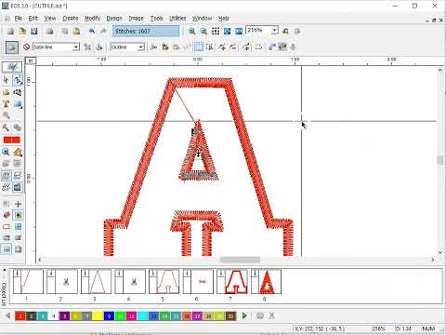The height and width of the screenshot is (335, 446).
Task: Click the stitch signature icon at toolbox top
Action: 12,67
